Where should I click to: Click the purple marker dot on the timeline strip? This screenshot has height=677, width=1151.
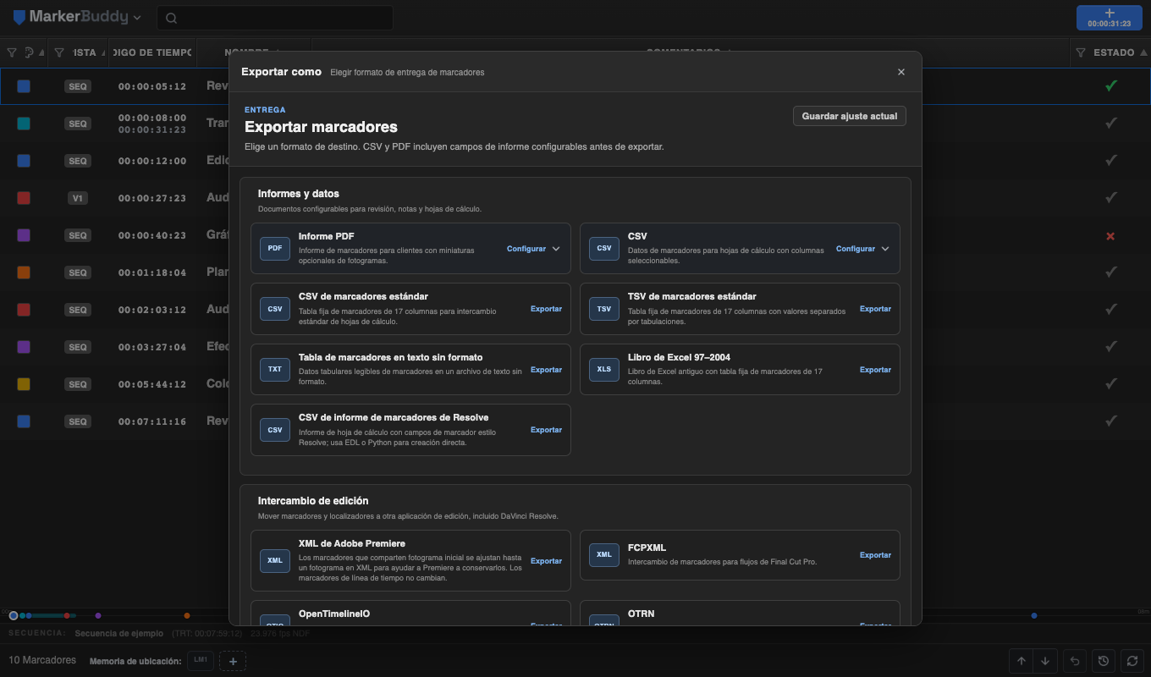[98, 615]
